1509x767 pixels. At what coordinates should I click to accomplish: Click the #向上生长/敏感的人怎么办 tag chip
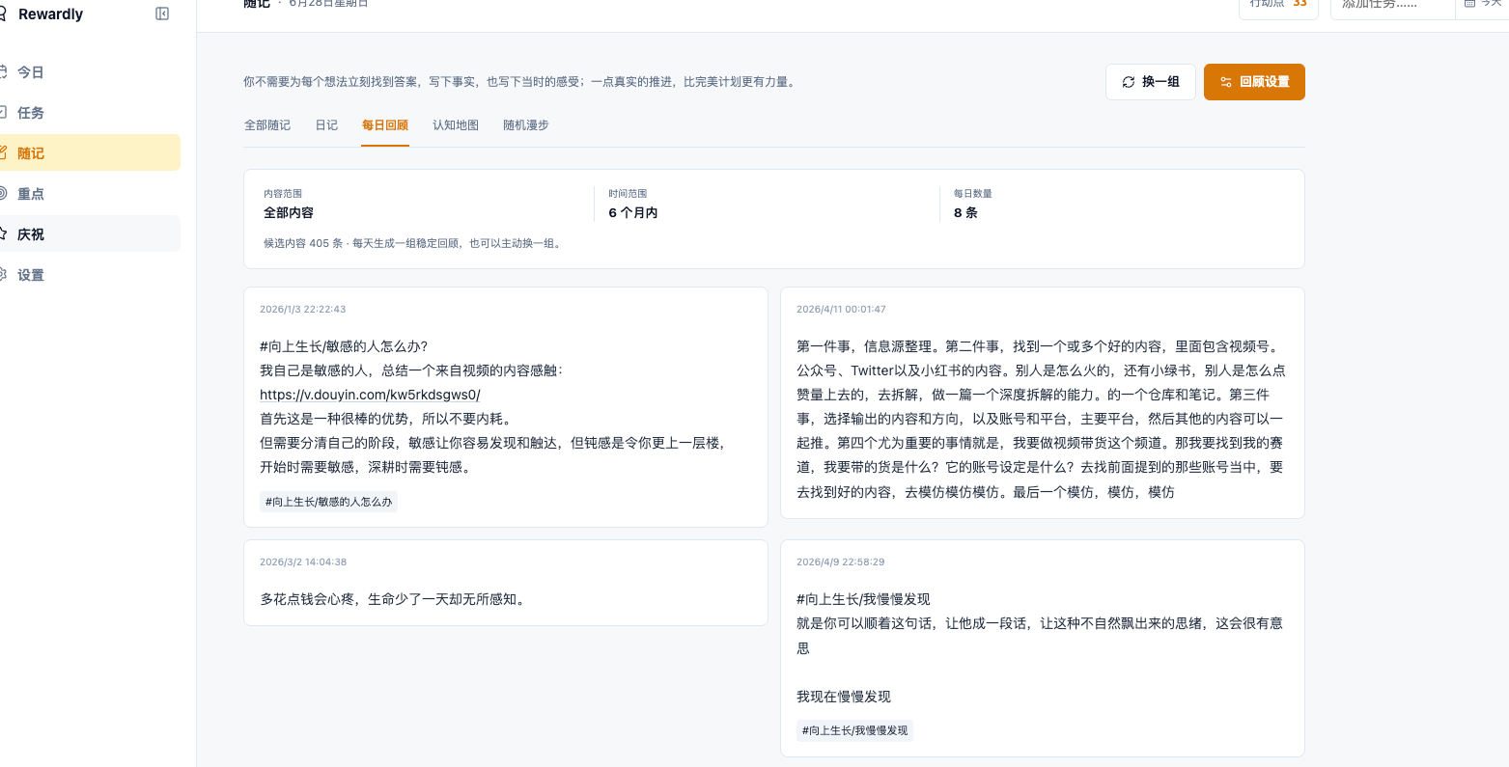coord(329,502)
